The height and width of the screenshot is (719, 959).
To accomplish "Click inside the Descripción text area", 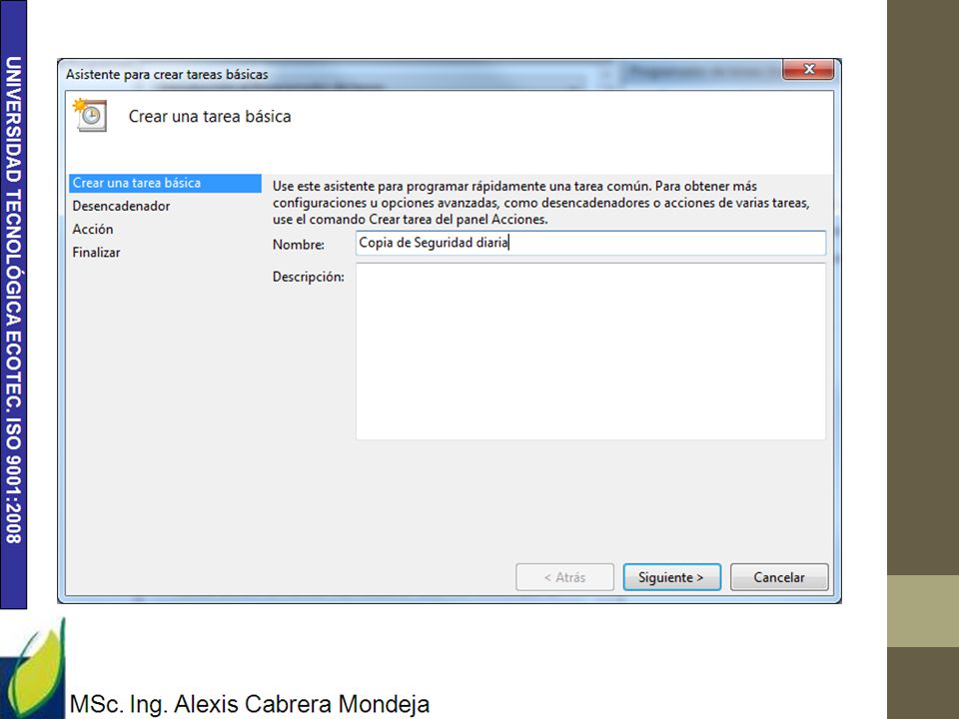I will coord(590,352).
